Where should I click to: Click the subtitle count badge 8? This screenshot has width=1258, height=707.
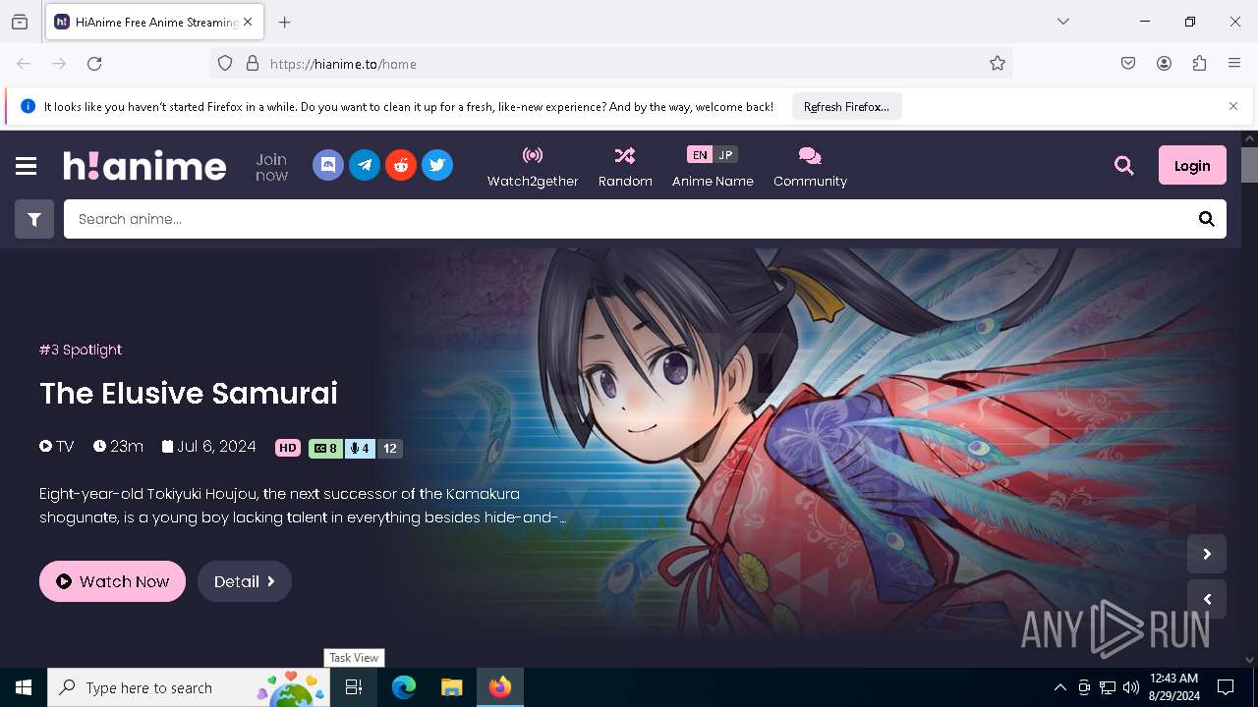(x=326, y=448)
